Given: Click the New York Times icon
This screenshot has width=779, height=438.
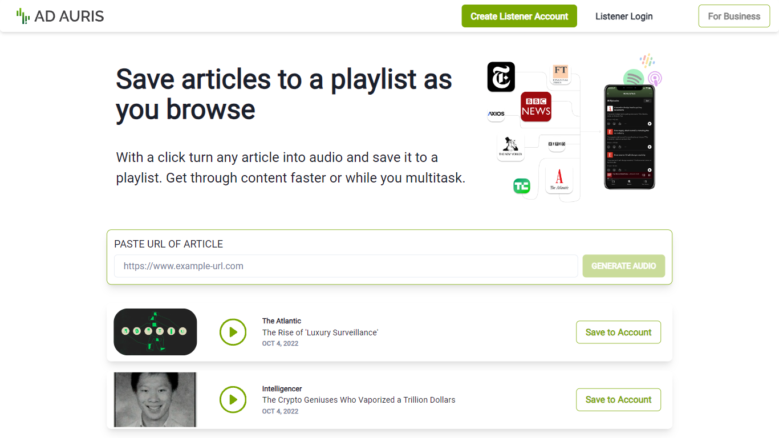Looking at the screenshot, I should point(501,77).
